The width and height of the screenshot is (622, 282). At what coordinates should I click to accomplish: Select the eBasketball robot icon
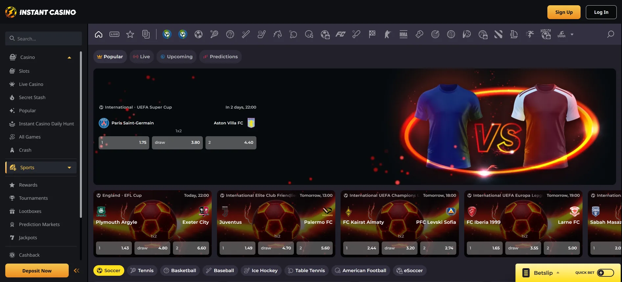(x=483, y=34)
